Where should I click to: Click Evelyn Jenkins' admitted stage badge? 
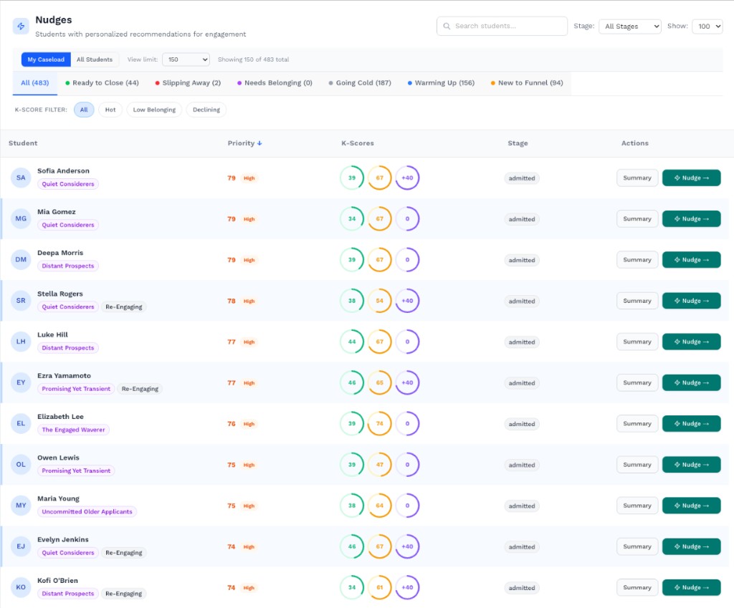pos(522,546)
